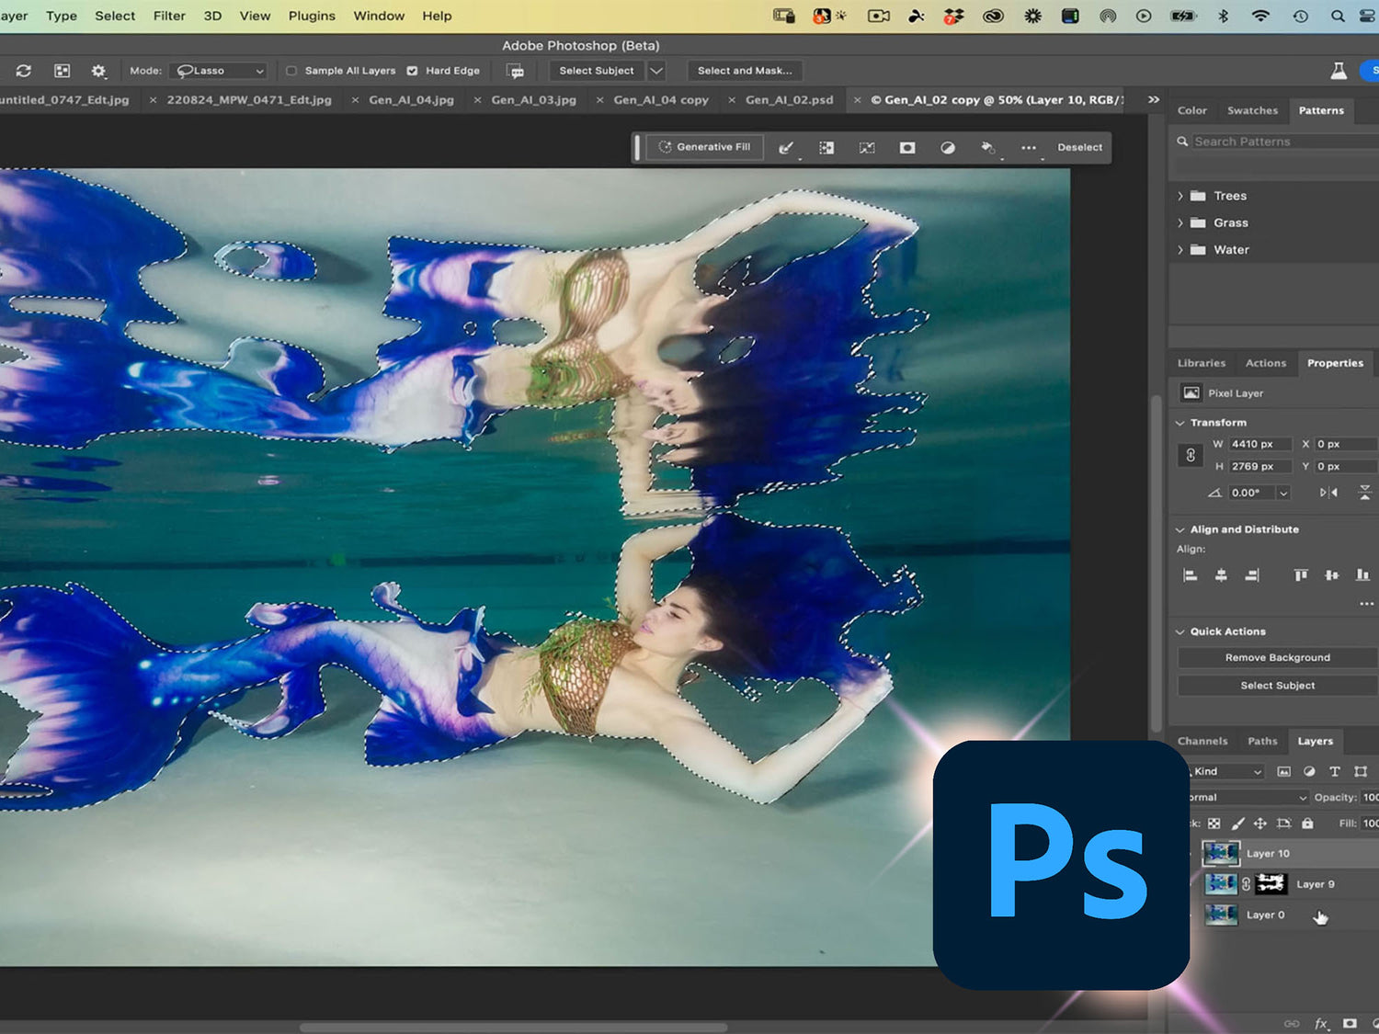The width and height of the screenshot is (1379, 1034).
Task: Filter layers by adjustment layers icon
Action: [x=1309, y=771]
